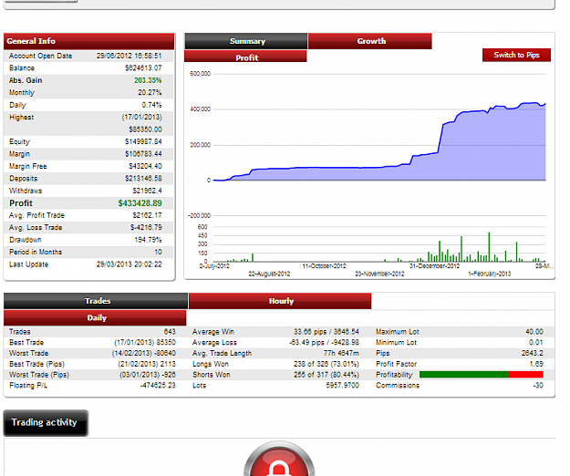The width and height of the screenshot is (570, 476).
Task: Select the Daily sub-tab
Action: coord(95,317)
